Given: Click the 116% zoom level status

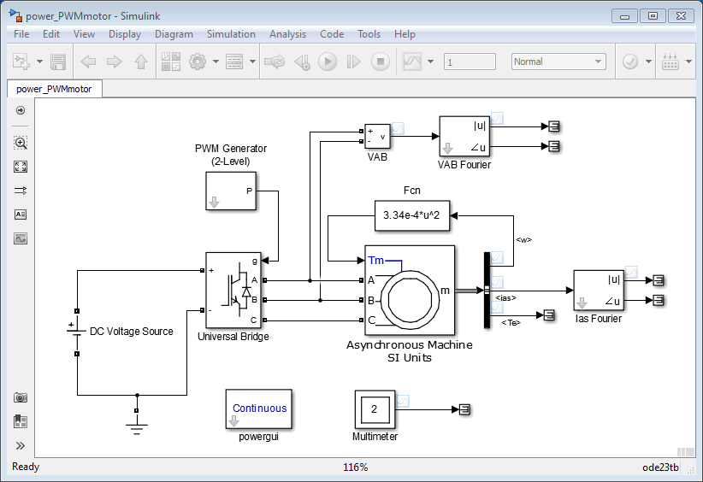Looking at the screenshot, I should 356,467.
